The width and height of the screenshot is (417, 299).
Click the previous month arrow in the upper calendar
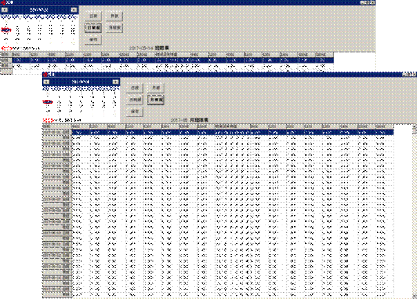(6, 10)
